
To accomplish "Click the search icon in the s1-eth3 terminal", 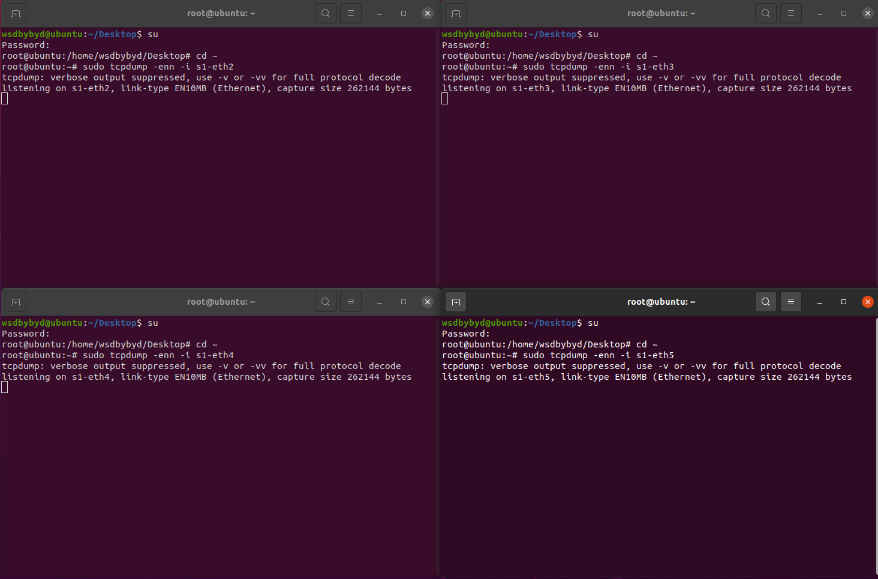I will [x=766, y=13].
